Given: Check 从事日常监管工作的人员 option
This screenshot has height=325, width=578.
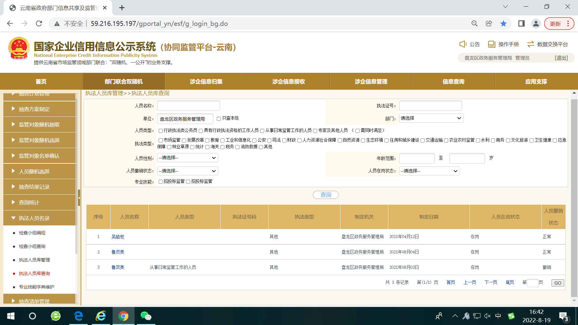Looking at the screenshot, I should pos(262,131).
